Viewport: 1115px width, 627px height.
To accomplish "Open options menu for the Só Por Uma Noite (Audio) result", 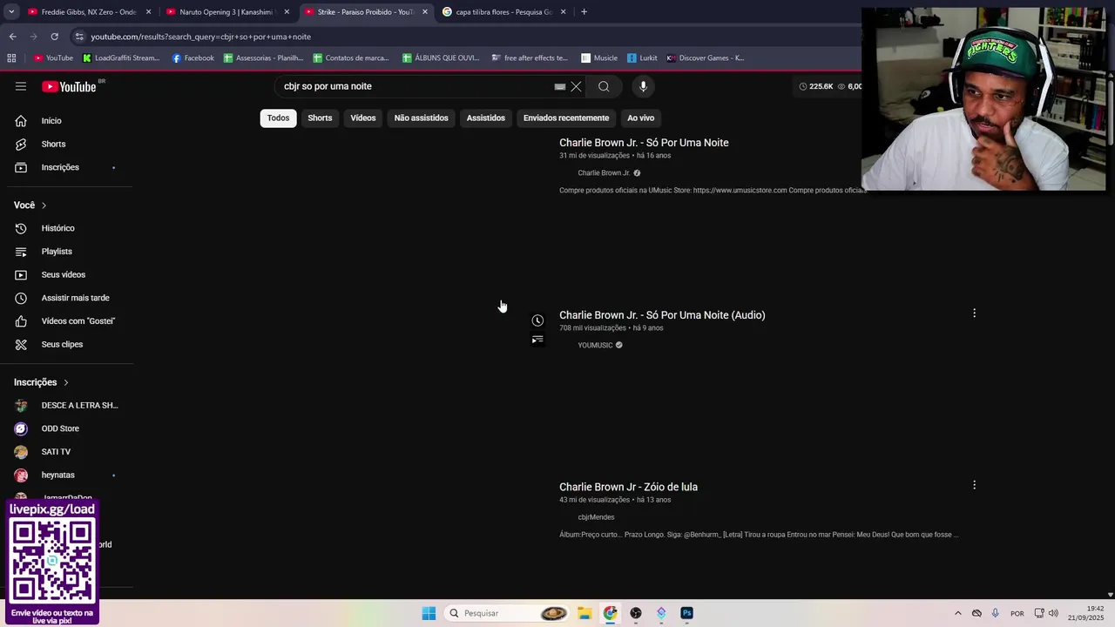I will (x=974, y=313).
